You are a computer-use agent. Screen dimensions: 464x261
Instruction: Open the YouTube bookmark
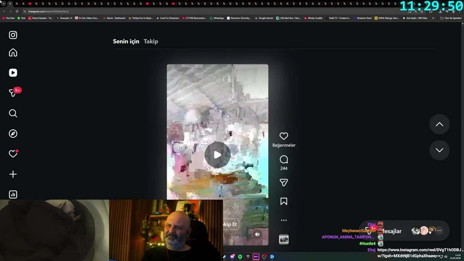(x=8, y=18)
